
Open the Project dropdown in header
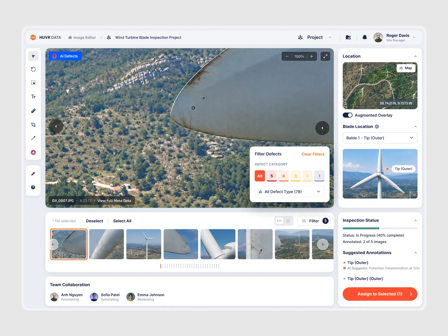315,37
